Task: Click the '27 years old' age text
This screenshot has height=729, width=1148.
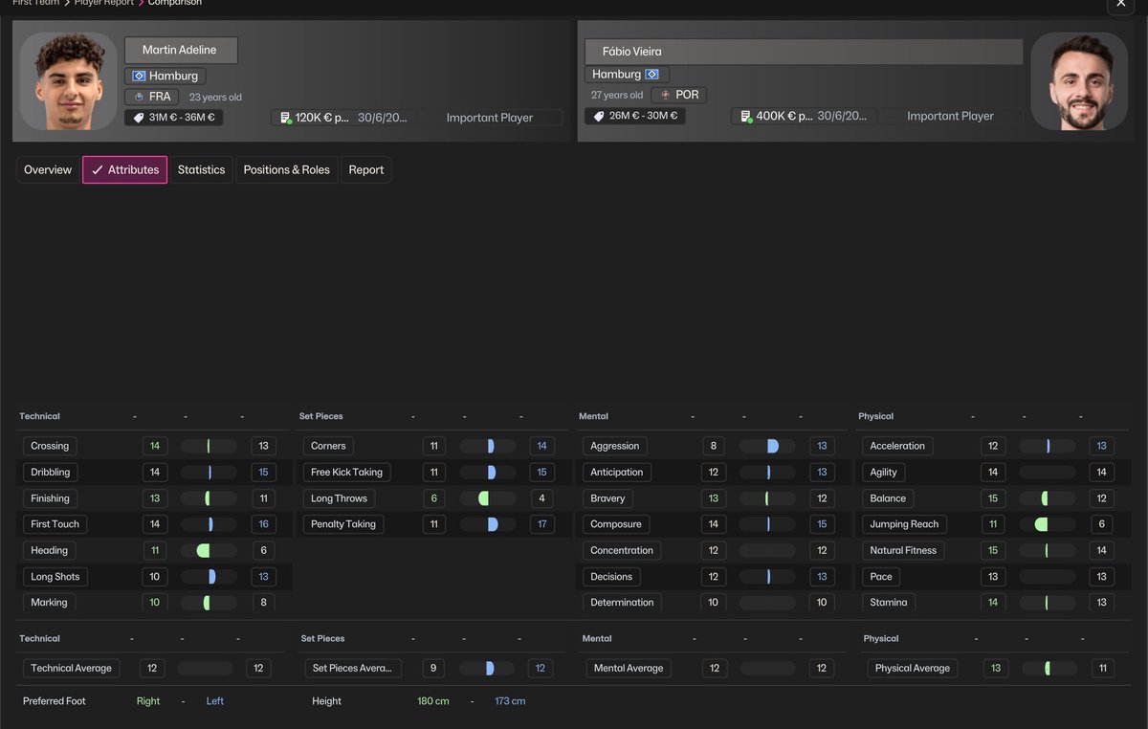Action: tap(617, 96)
